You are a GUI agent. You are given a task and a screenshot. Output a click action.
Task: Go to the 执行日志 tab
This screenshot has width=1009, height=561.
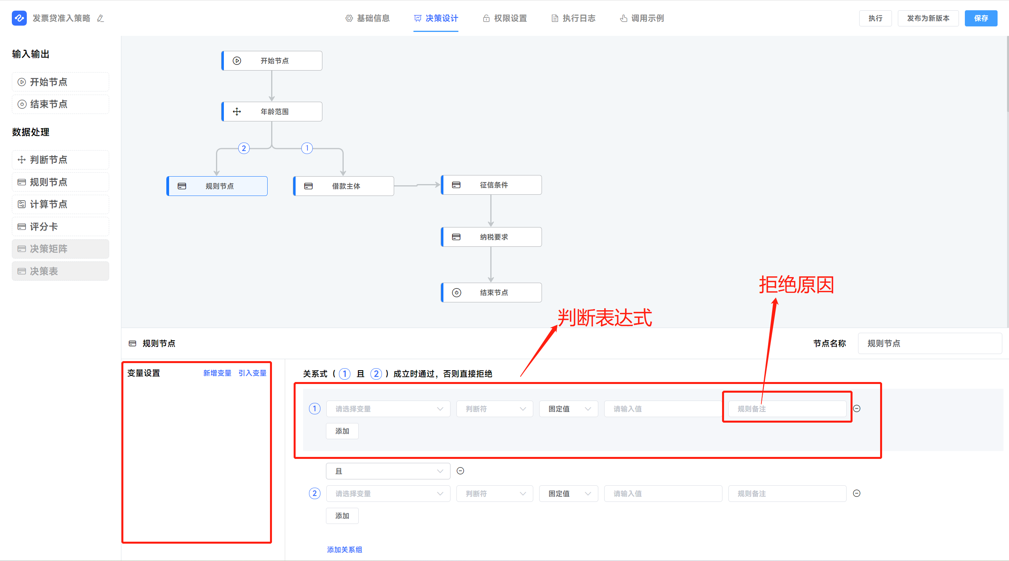[x=573, y=18]
